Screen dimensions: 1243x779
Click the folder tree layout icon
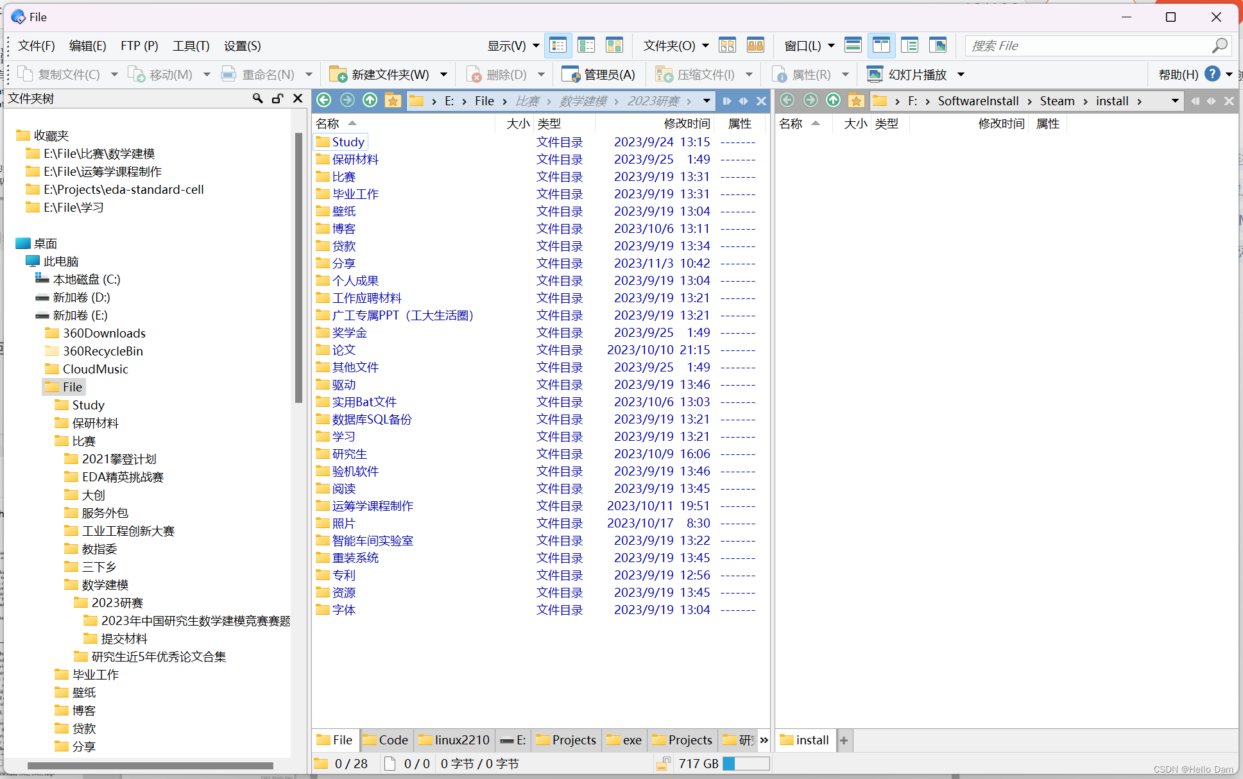point(909,46)
